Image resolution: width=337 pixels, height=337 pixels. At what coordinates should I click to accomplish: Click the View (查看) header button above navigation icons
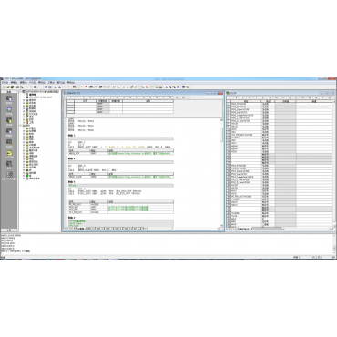point(9,91)
